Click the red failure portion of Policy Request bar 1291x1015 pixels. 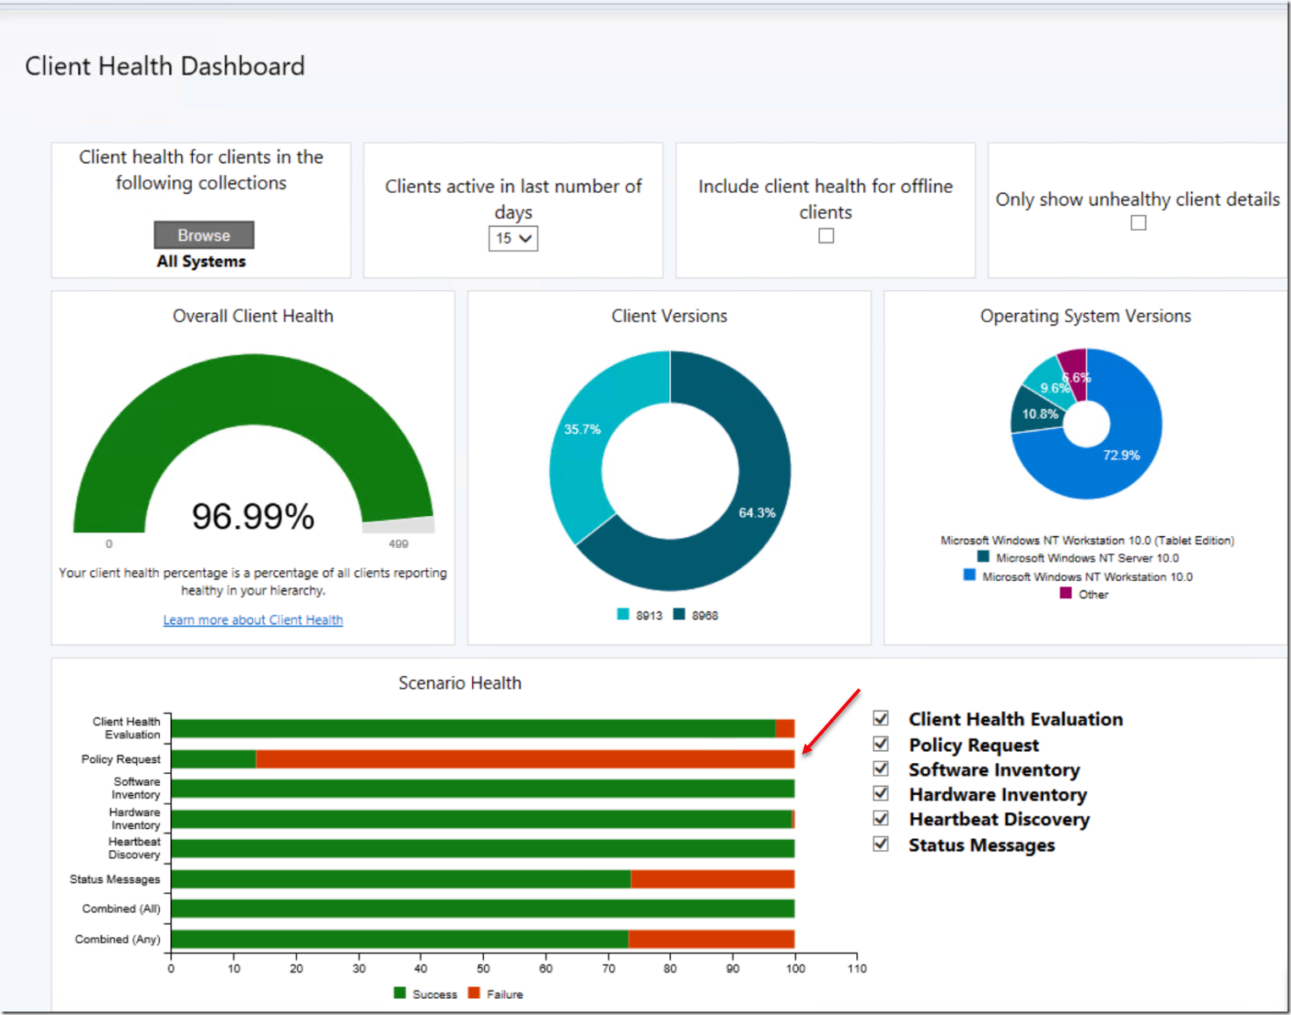click(x=525, y=760)
